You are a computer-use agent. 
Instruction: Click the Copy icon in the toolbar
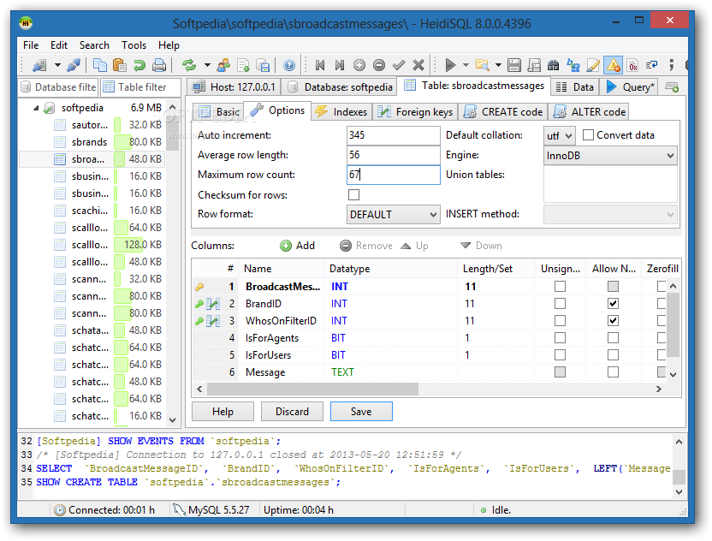(99, 65)
